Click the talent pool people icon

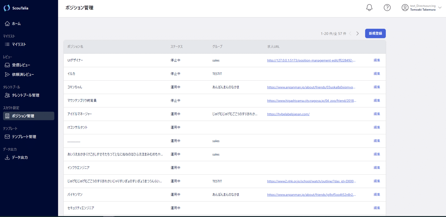click(x=7, y=95)
